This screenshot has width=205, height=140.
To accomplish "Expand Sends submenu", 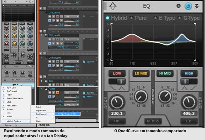I will point(43,107).
